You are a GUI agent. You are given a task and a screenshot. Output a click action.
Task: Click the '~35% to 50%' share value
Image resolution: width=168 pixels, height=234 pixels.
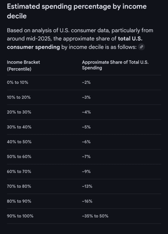point(95,216)
